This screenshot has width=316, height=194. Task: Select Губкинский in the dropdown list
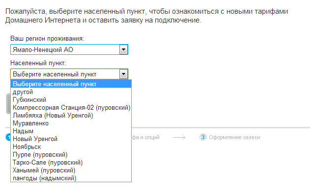click(x=71, y=99)
